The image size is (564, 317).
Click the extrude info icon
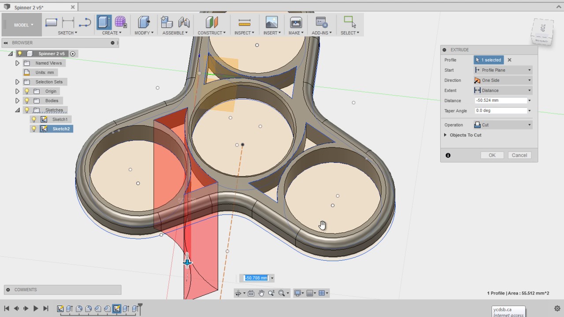pyautogui.click(x=448, y=155)
